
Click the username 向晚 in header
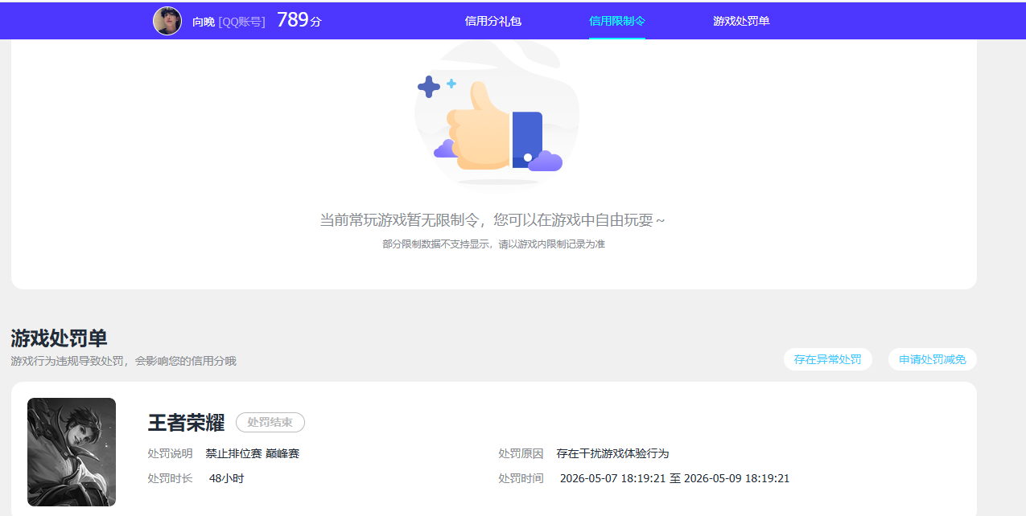coord(204,22)
